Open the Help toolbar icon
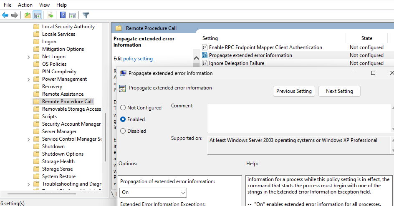 point(63,15)
